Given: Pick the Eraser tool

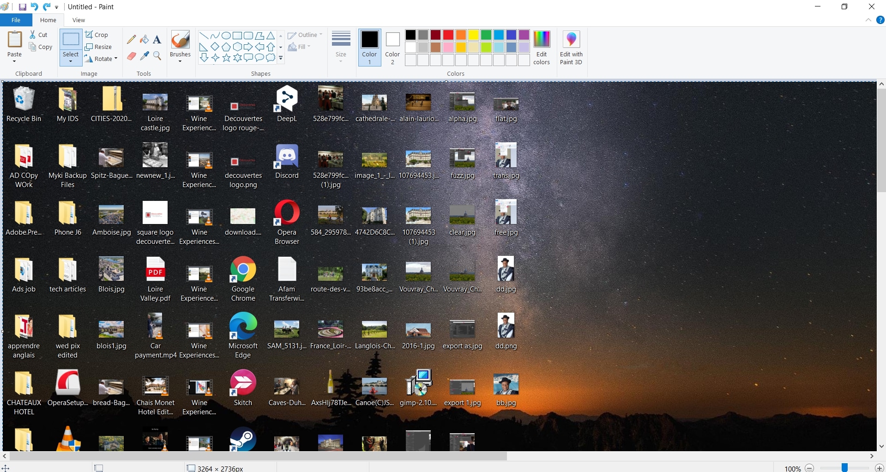Looking at the screenshot, I should (x=132, y=56).
